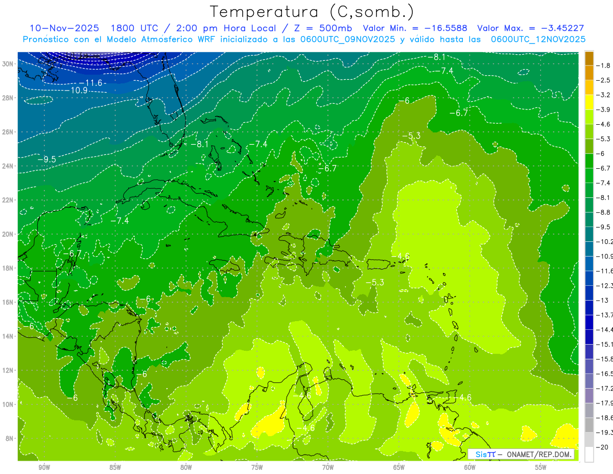This screenshot has height=474, width=613.
Task: Click the title 'Temperatura (C,somb.)'
Action: [312, 12]
